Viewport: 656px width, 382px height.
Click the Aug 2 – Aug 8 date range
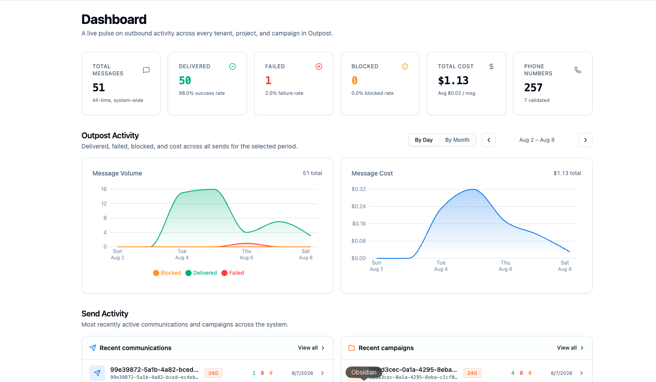pyautogui.click(x=537, y=140)
